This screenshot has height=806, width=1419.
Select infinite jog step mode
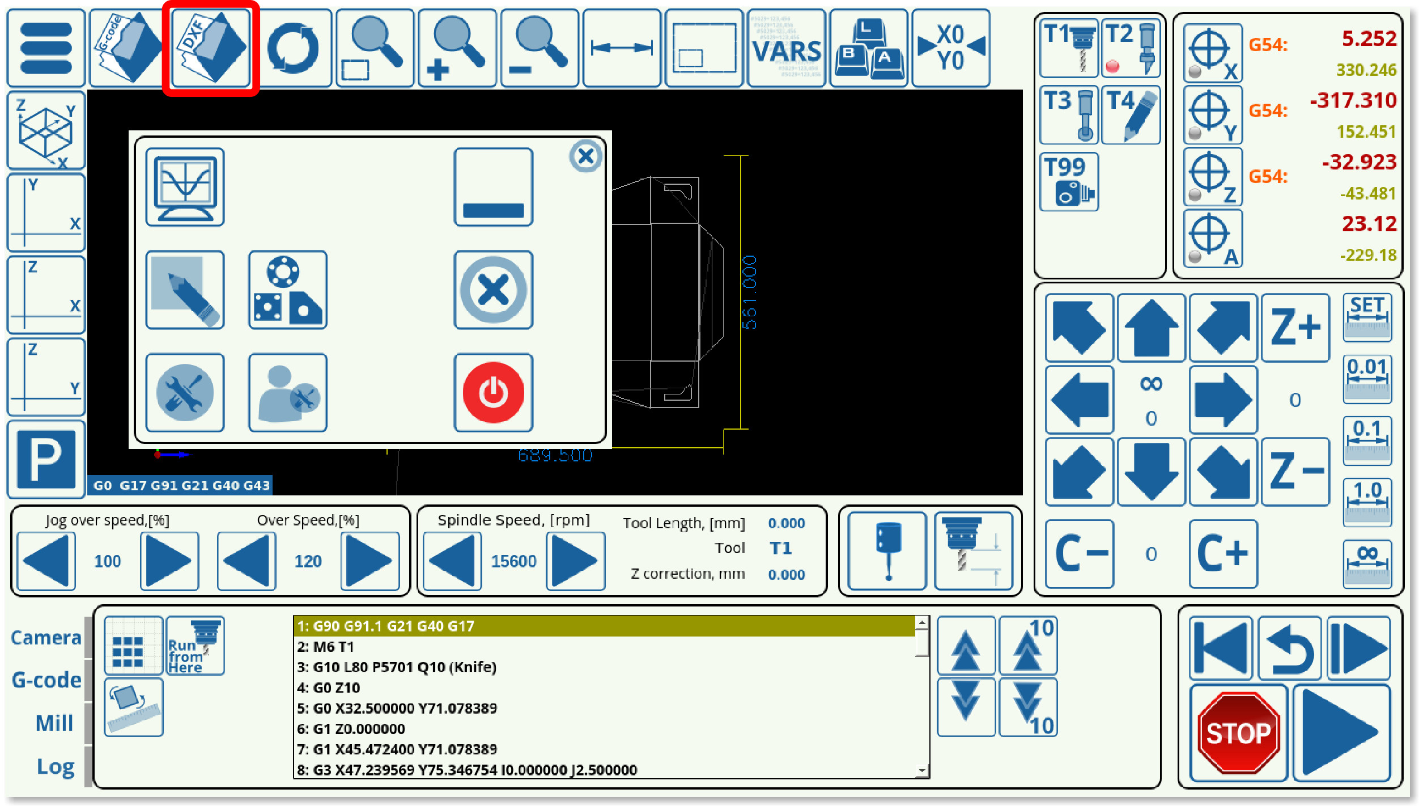coord(1367,563)
